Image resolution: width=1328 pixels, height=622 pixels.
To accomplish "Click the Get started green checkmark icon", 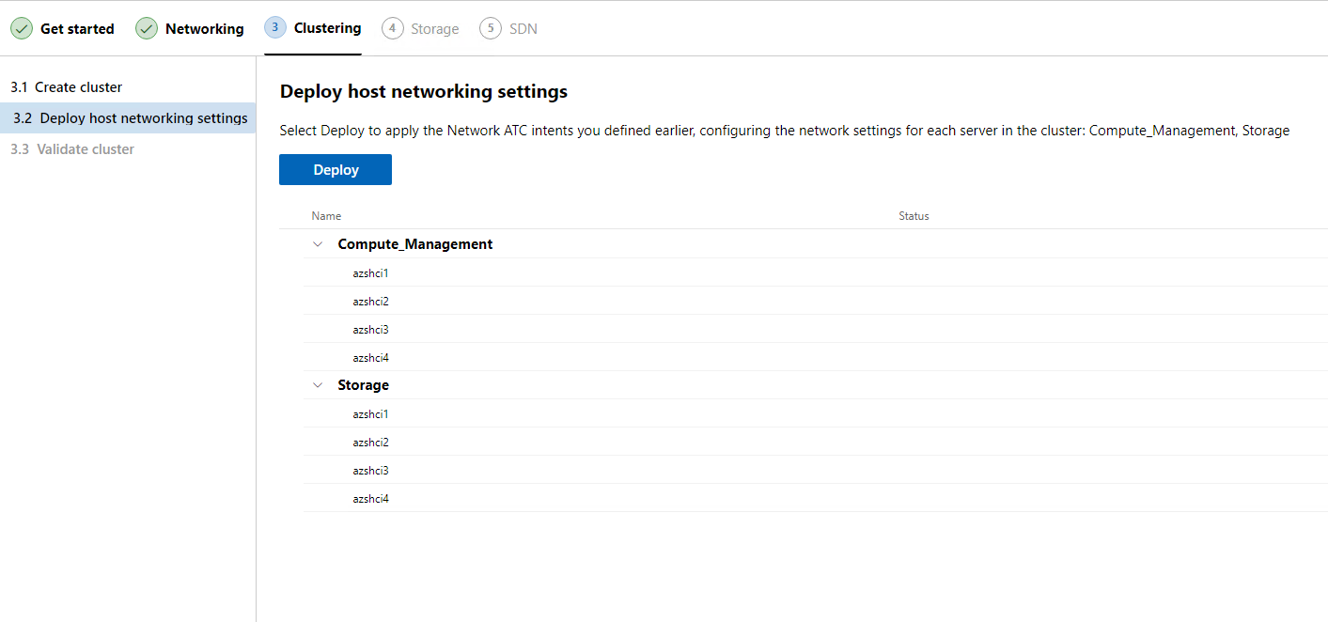I will click(22, 29).
